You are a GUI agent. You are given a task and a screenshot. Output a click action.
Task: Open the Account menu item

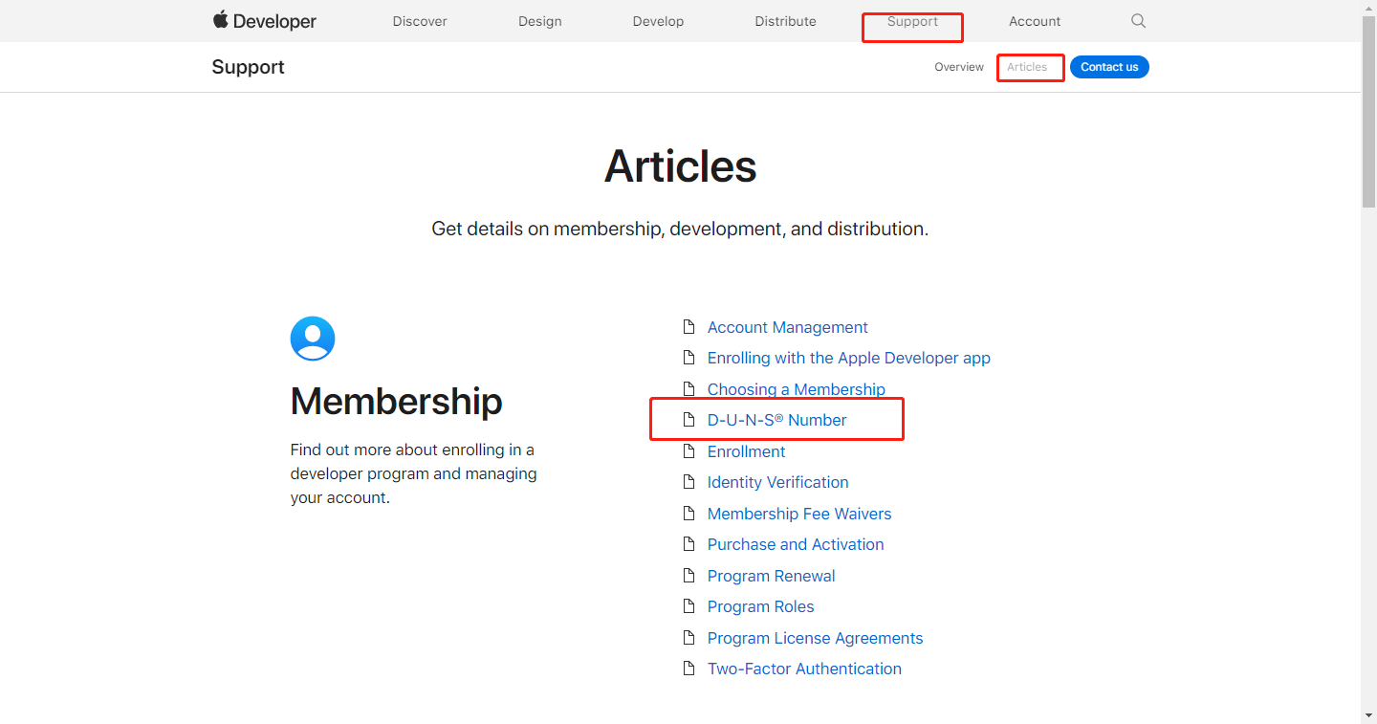coord(1035,21)
